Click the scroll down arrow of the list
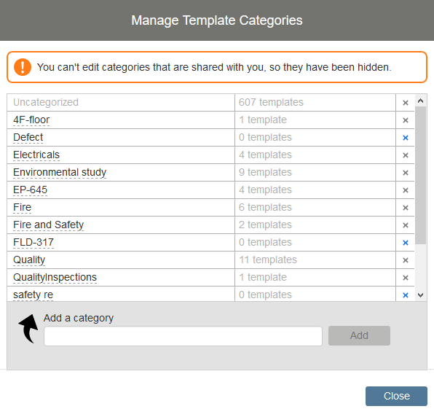This screenshot has width=434, height=417. (420, 295)
